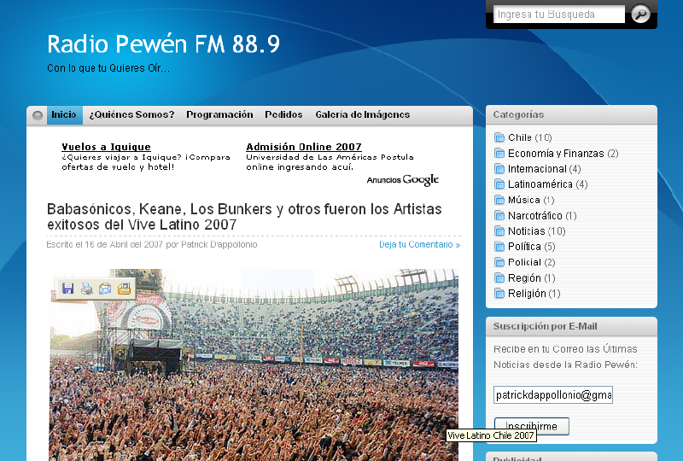Open the Chile category link
This screenshot has width=683, height=461.
pos(520,137)
